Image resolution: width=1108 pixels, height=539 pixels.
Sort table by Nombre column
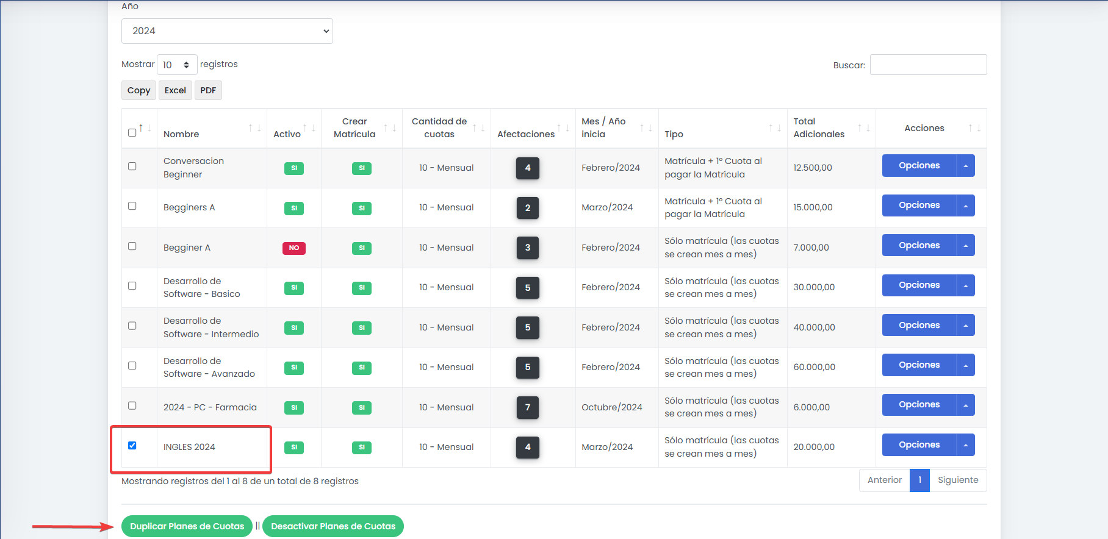point(212,128)
